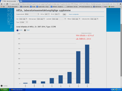Viewport: 122px width, 91px height.
Task: Bookmark this page with the star icon
Action: tap(117, 4)
